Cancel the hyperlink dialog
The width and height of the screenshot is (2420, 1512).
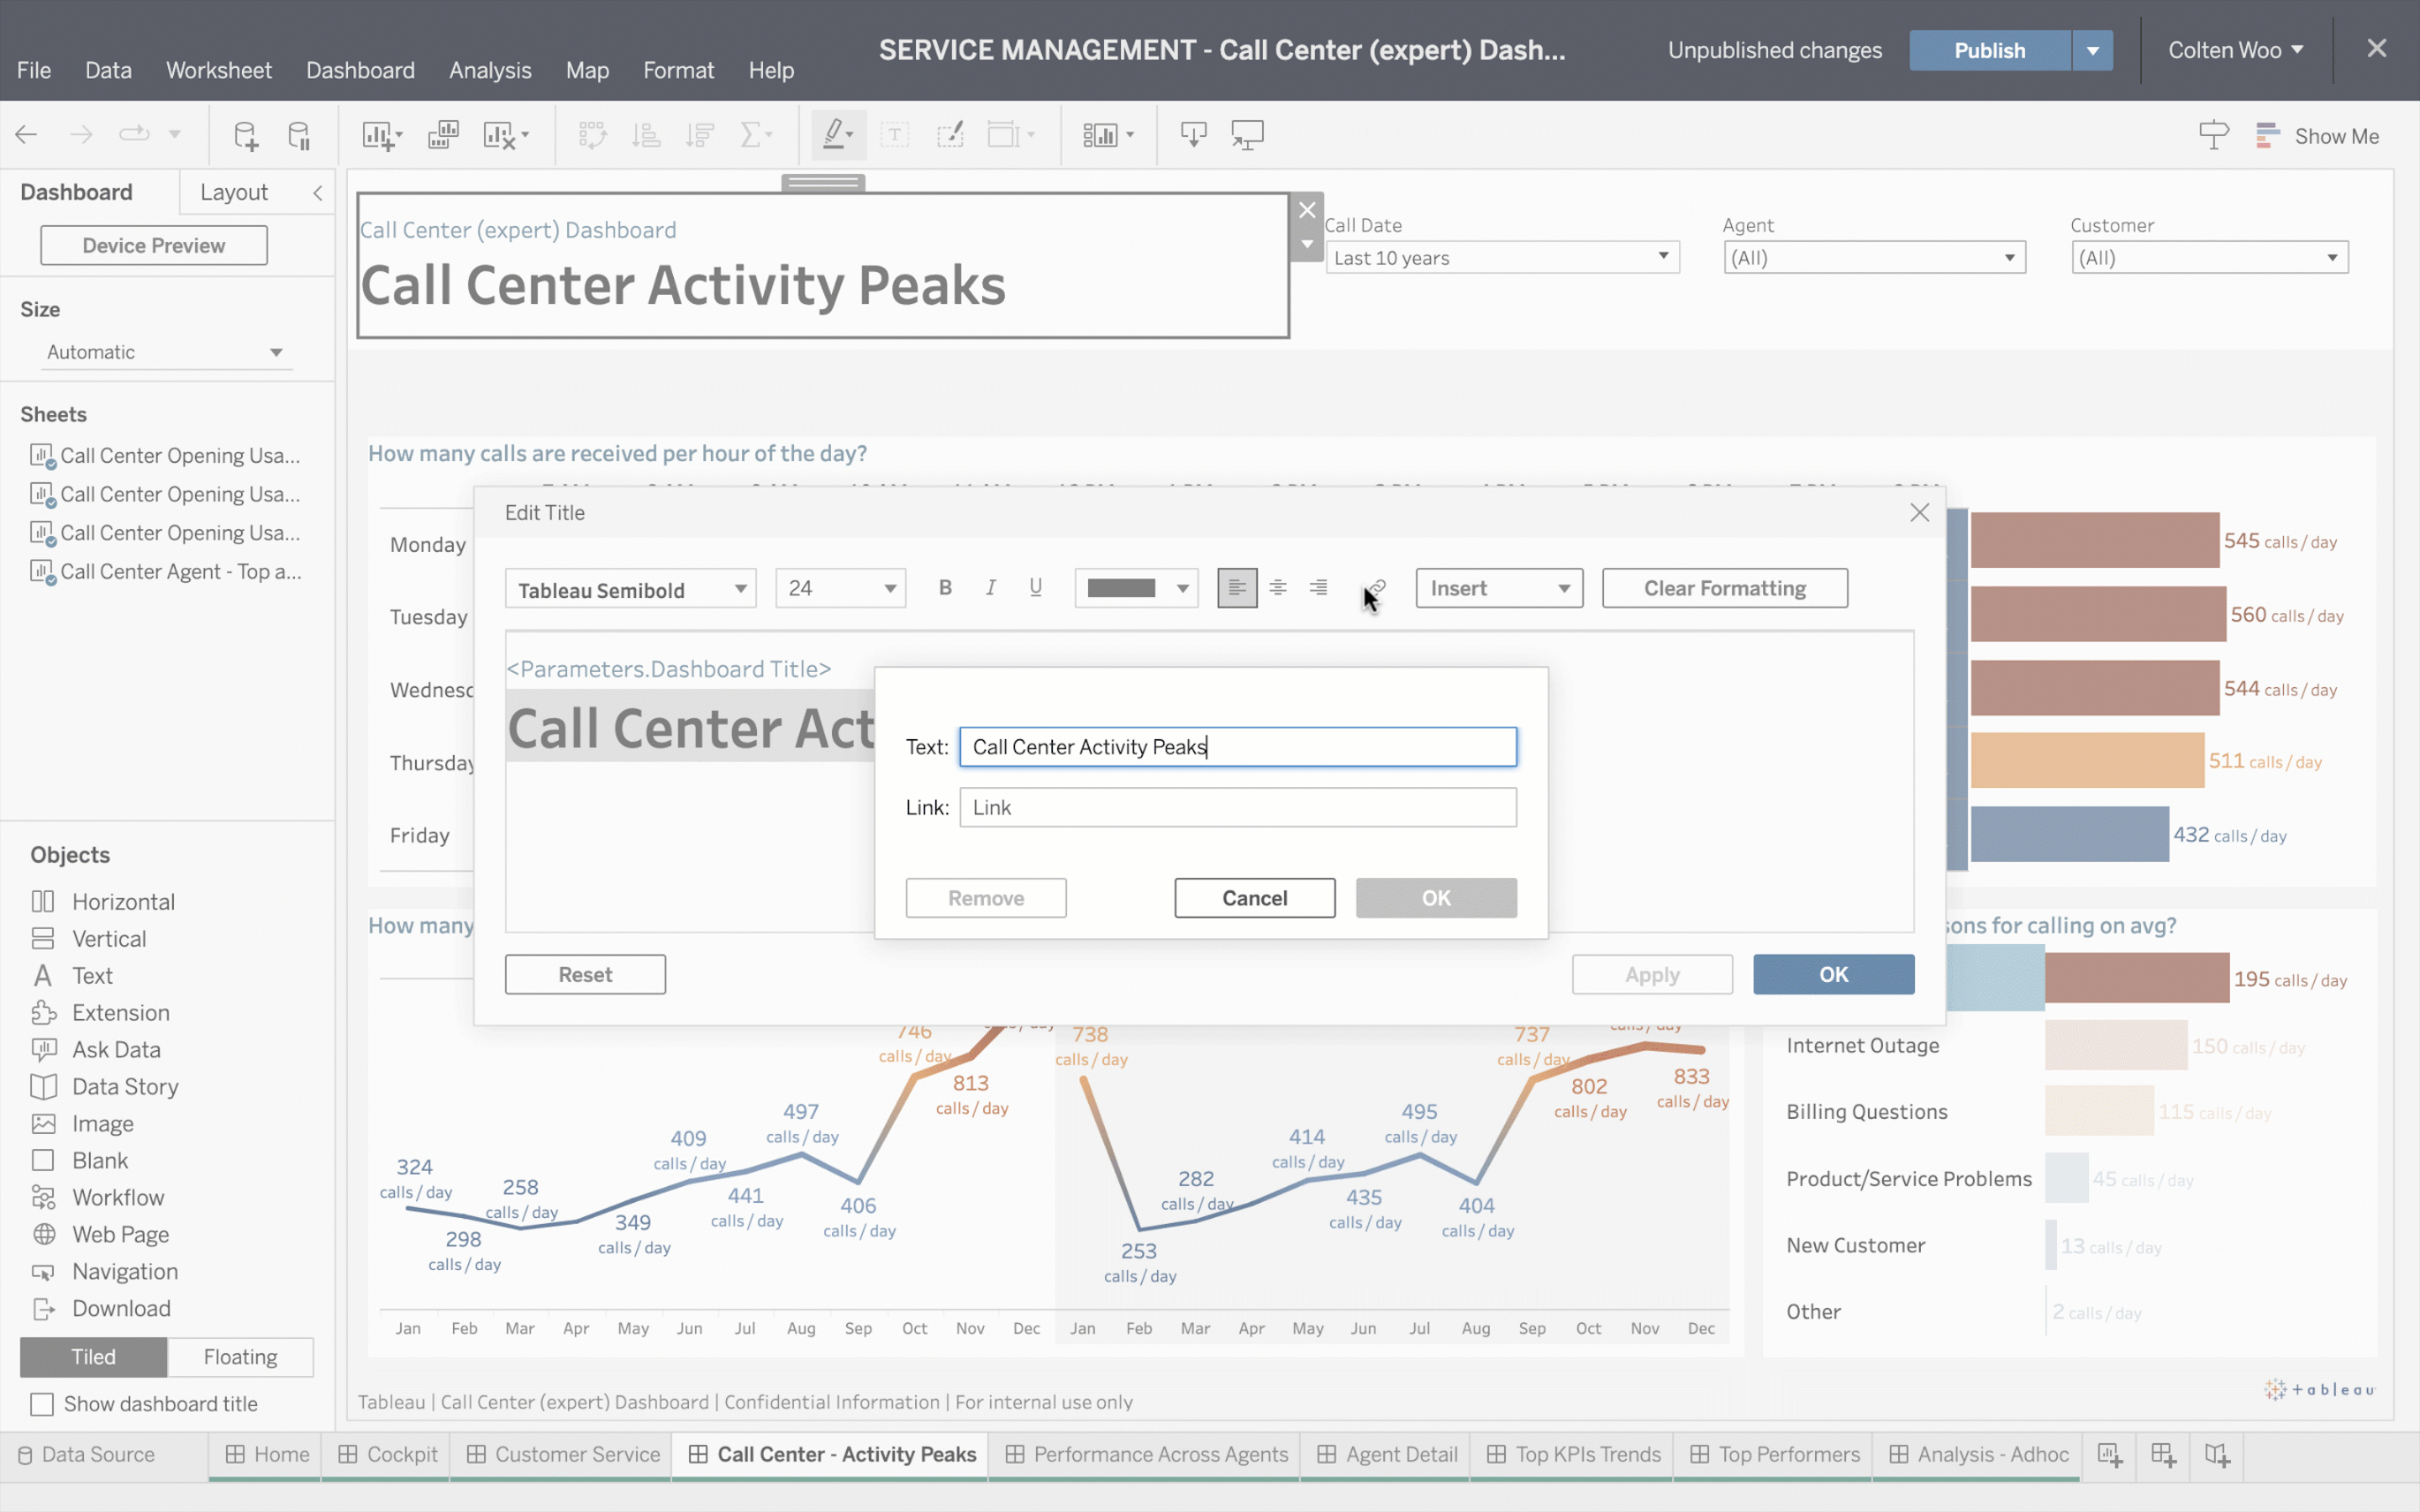pos(1254,898)
